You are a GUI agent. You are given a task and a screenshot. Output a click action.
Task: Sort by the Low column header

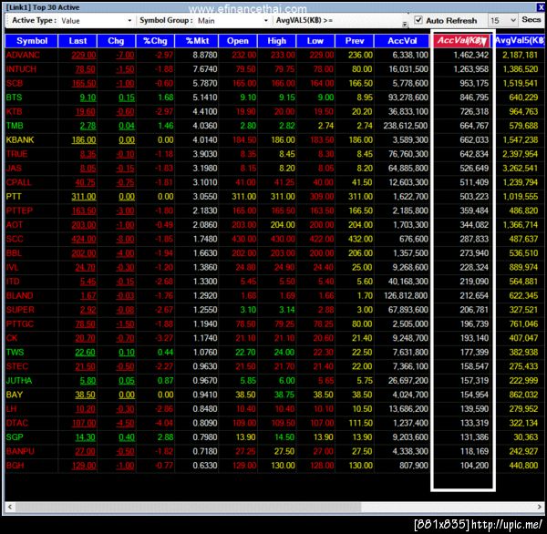(315, 41)
